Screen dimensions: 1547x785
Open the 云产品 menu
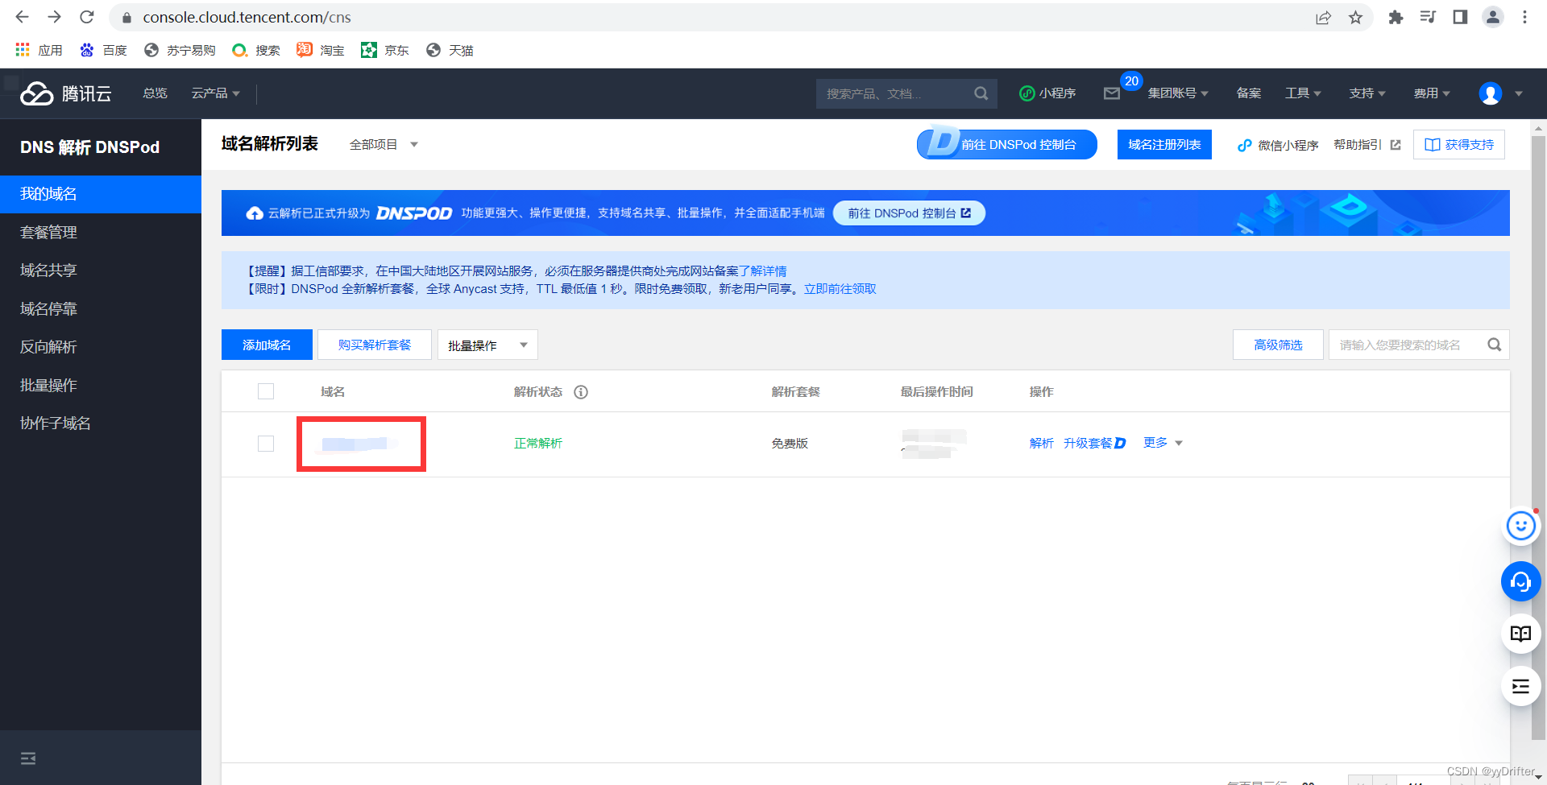(215, 93)
